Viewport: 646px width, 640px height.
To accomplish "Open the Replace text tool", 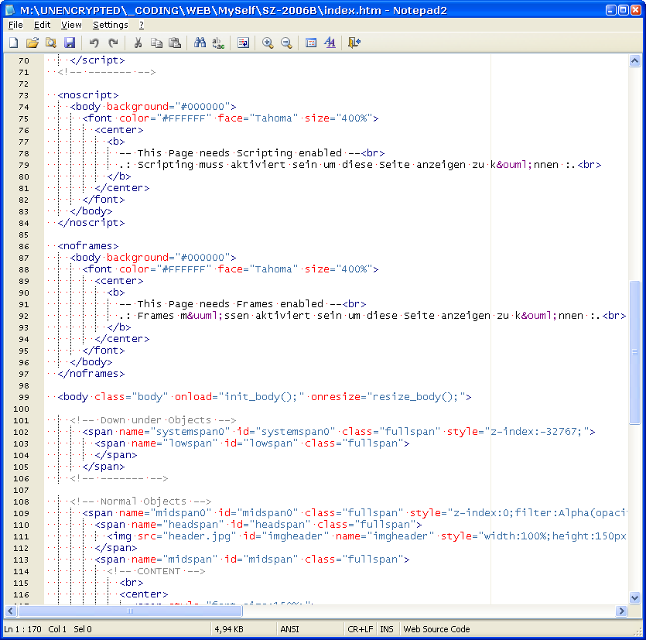I will point(218,43).
